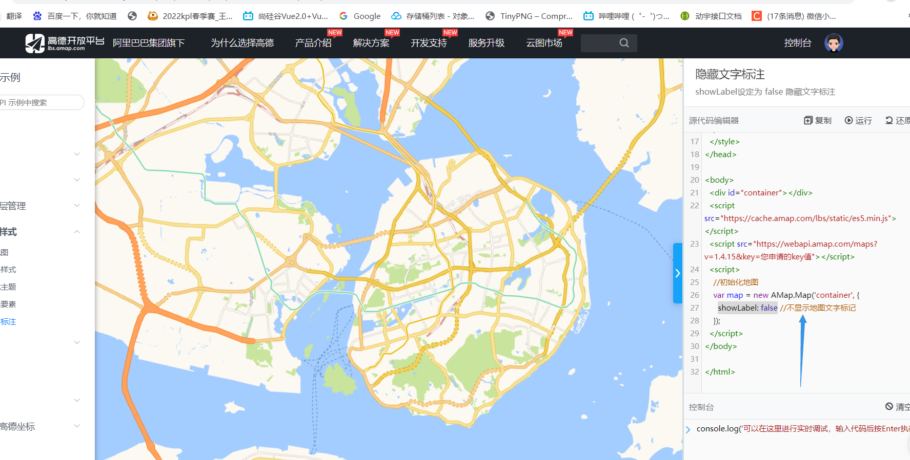The image size is (910, 460).
Task: Open the Google bookmark
Action: [360, 16]
